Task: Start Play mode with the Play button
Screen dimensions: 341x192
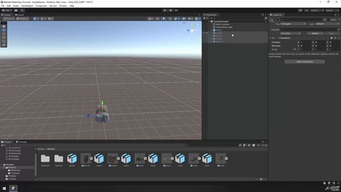Action: pos(165,10)
